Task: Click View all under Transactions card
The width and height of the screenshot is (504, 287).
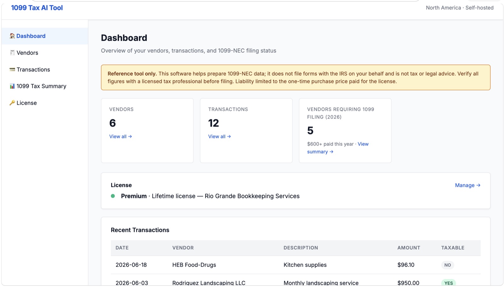Action: click(x=220, y=137)
